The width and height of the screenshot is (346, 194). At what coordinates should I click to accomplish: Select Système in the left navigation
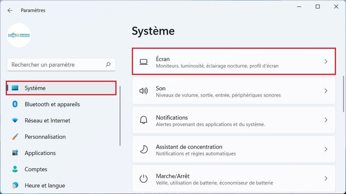tap(35, 88)
